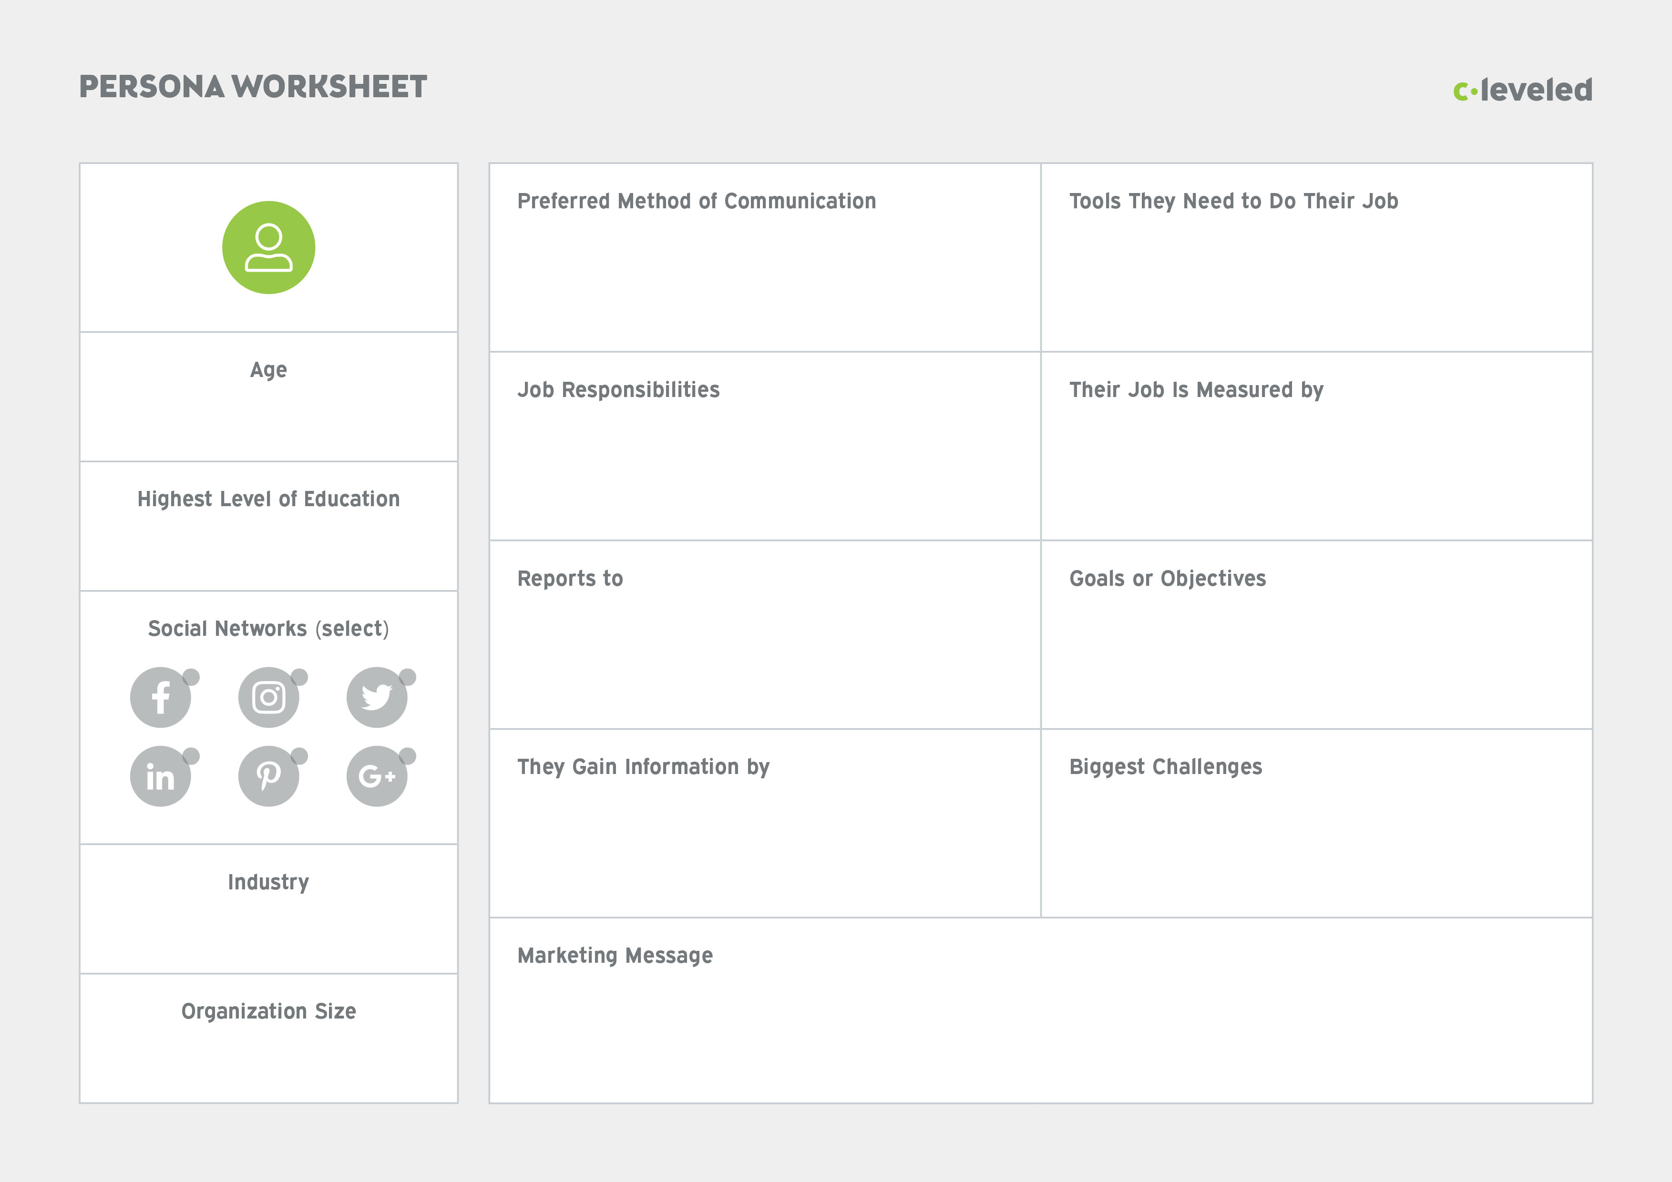Screen dimensions: 1672x1182
Task: Click the c-leveled logo
Action: tap(1522, 90)
